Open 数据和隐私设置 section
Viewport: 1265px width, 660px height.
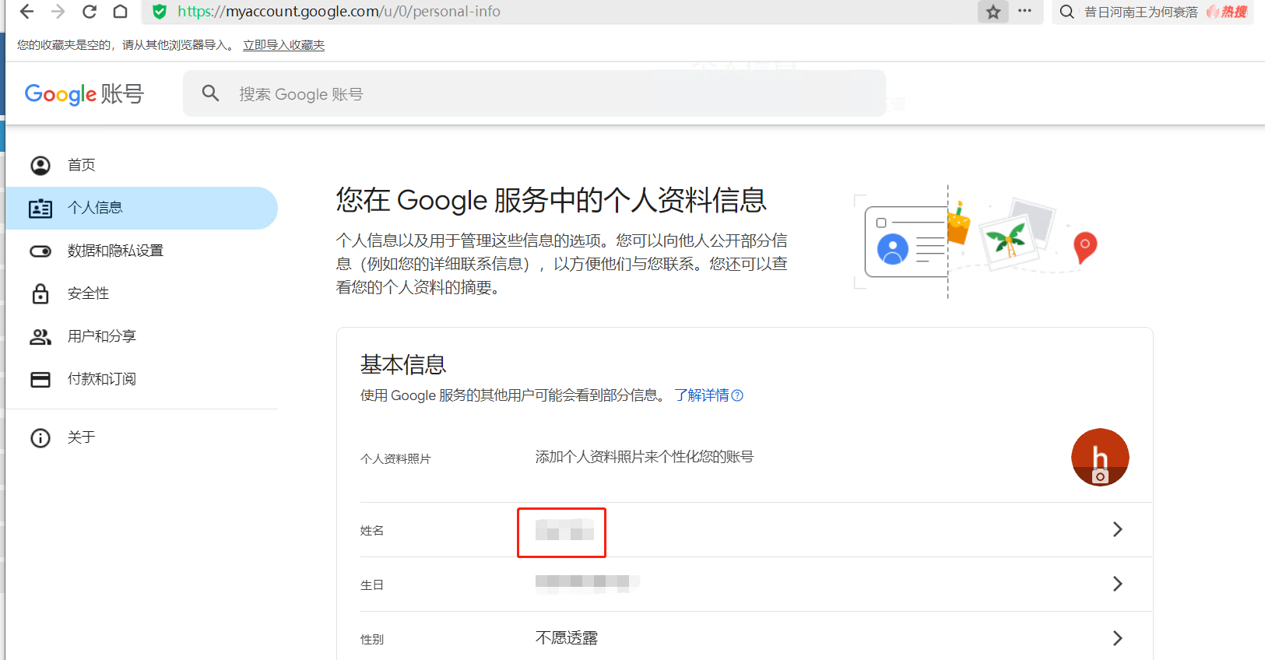(x=142, y=251)
